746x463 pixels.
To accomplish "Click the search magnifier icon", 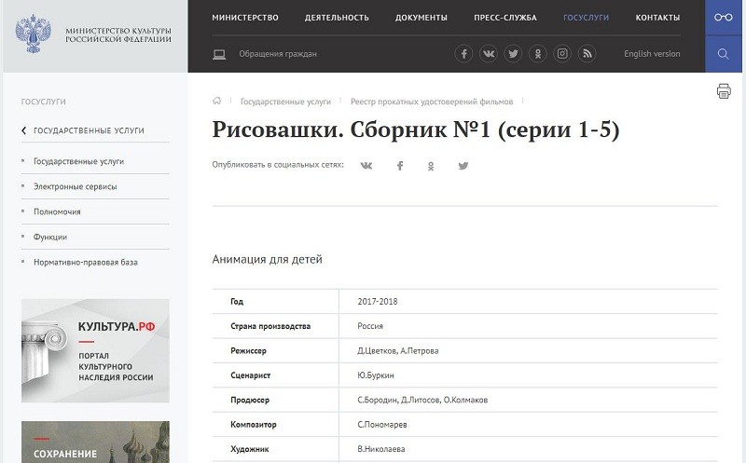I will click(724, 54).
